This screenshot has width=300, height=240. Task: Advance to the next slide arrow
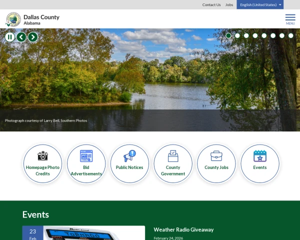[x=33, y=37]
